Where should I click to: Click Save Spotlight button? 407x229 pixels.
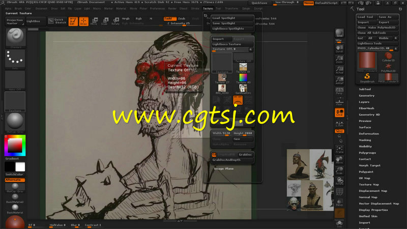coord(232,23)
